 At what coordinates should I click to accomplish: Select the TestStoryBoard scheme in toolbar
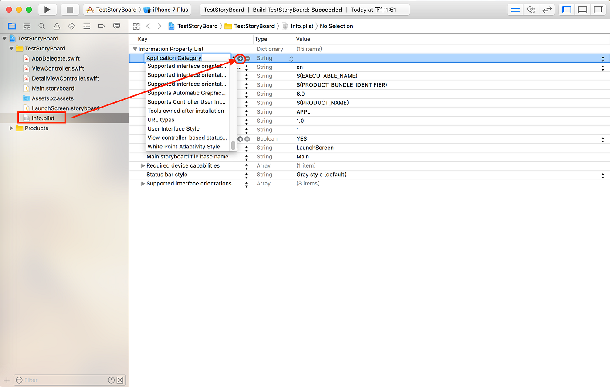click(x=112, y=10)
